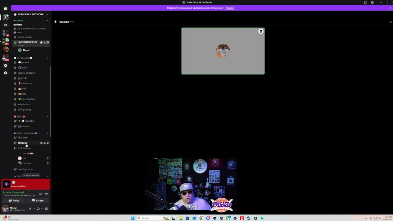Collapse the Text Channels category

point(24,58)
